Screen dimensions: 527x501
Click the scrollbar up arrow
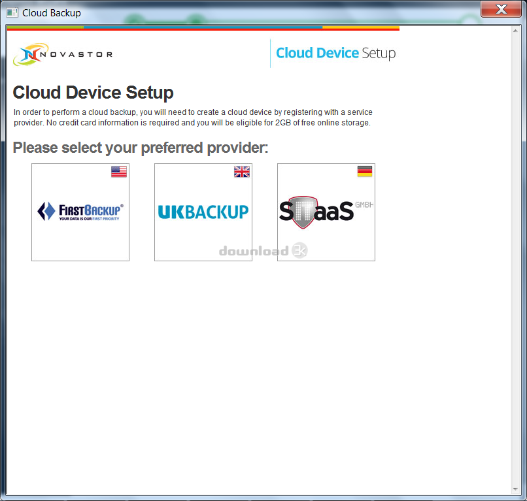(515, 31)
